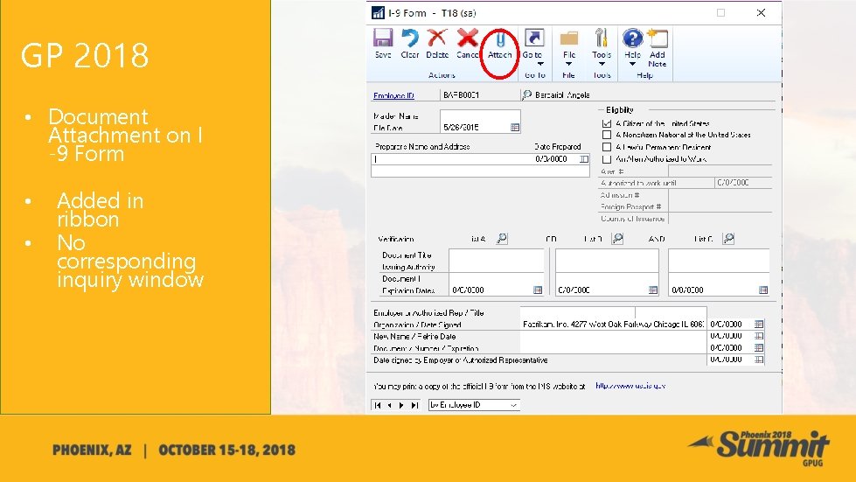Maximize the I-9 Form window
This screenshot has height=482, width=856.
pyautogui.click(x=720, y=13)
